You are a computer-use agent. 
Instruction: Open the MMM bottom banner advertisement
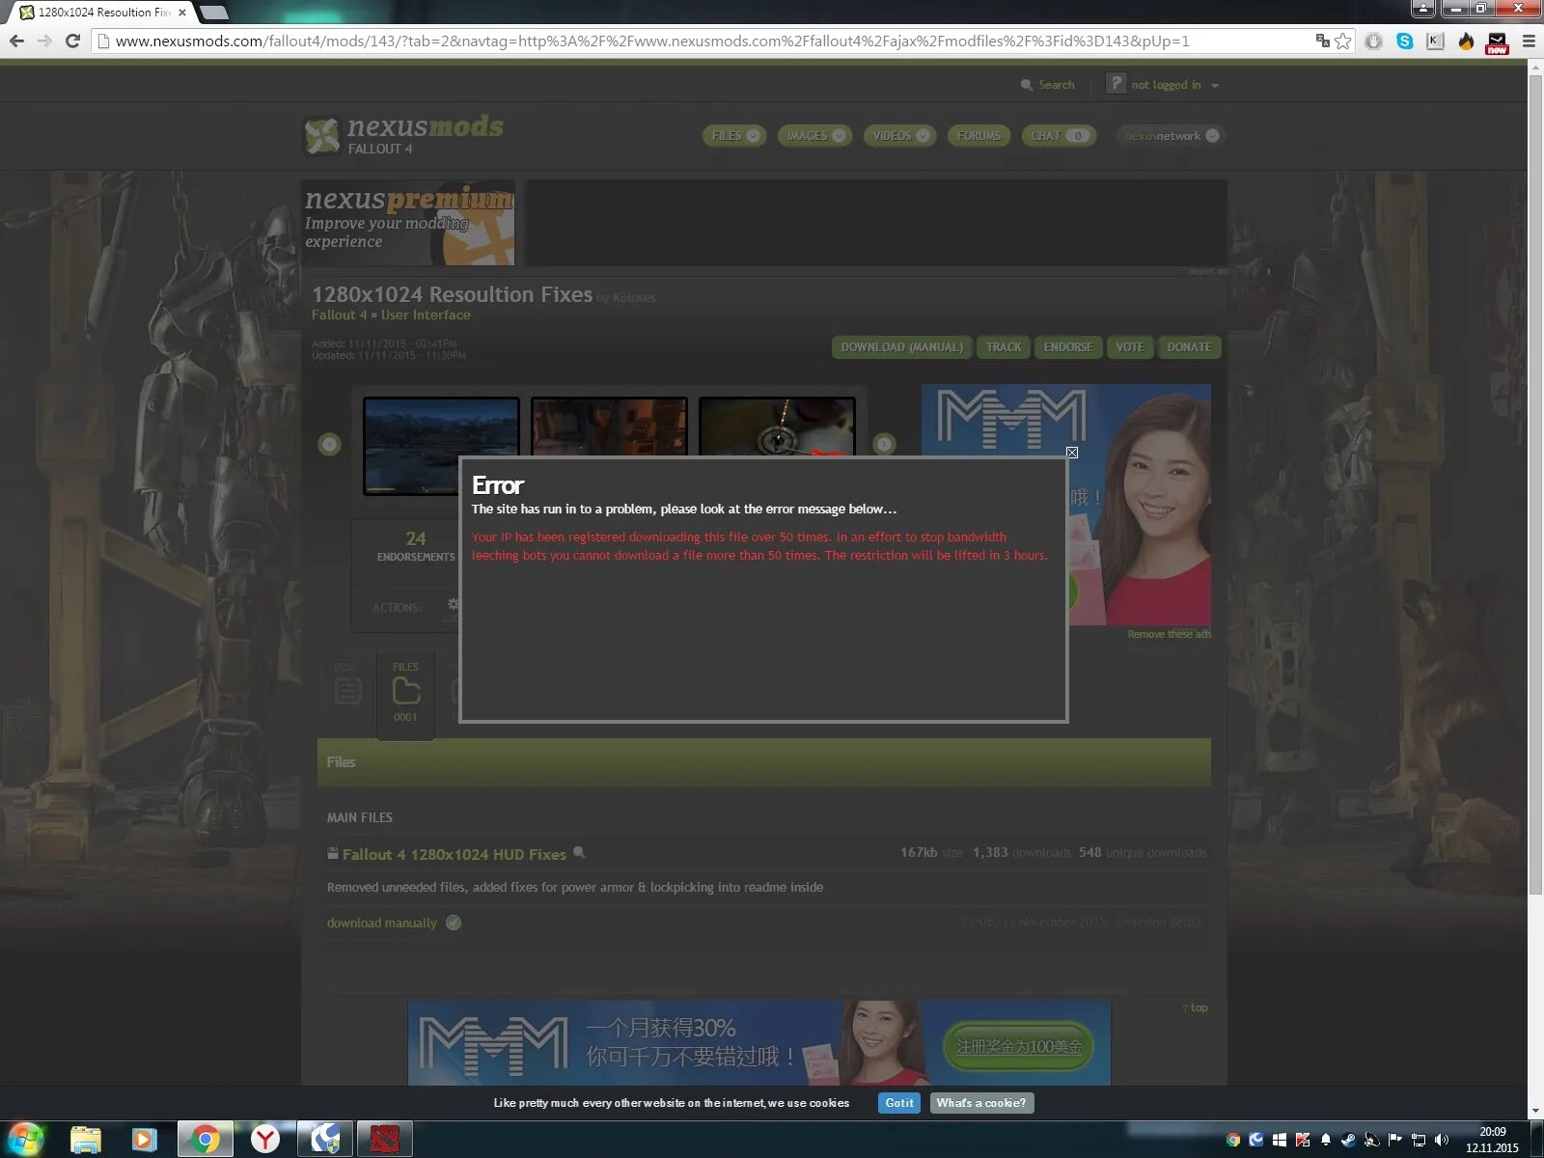pos(759,1043)
